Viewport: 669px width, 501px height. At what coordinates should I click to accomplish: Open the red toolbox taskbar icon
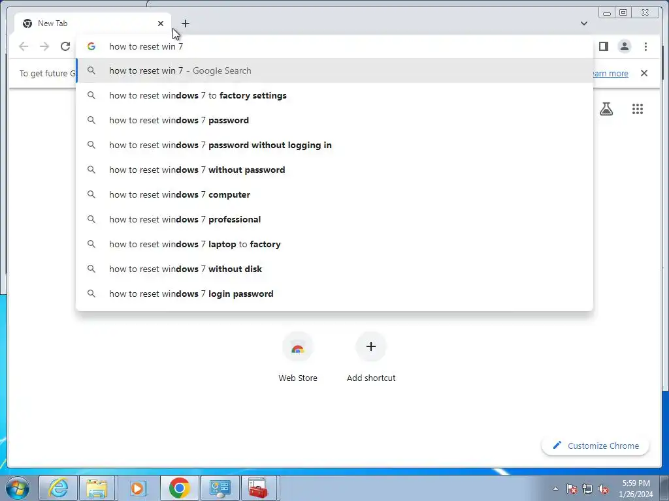pos(259,488)
